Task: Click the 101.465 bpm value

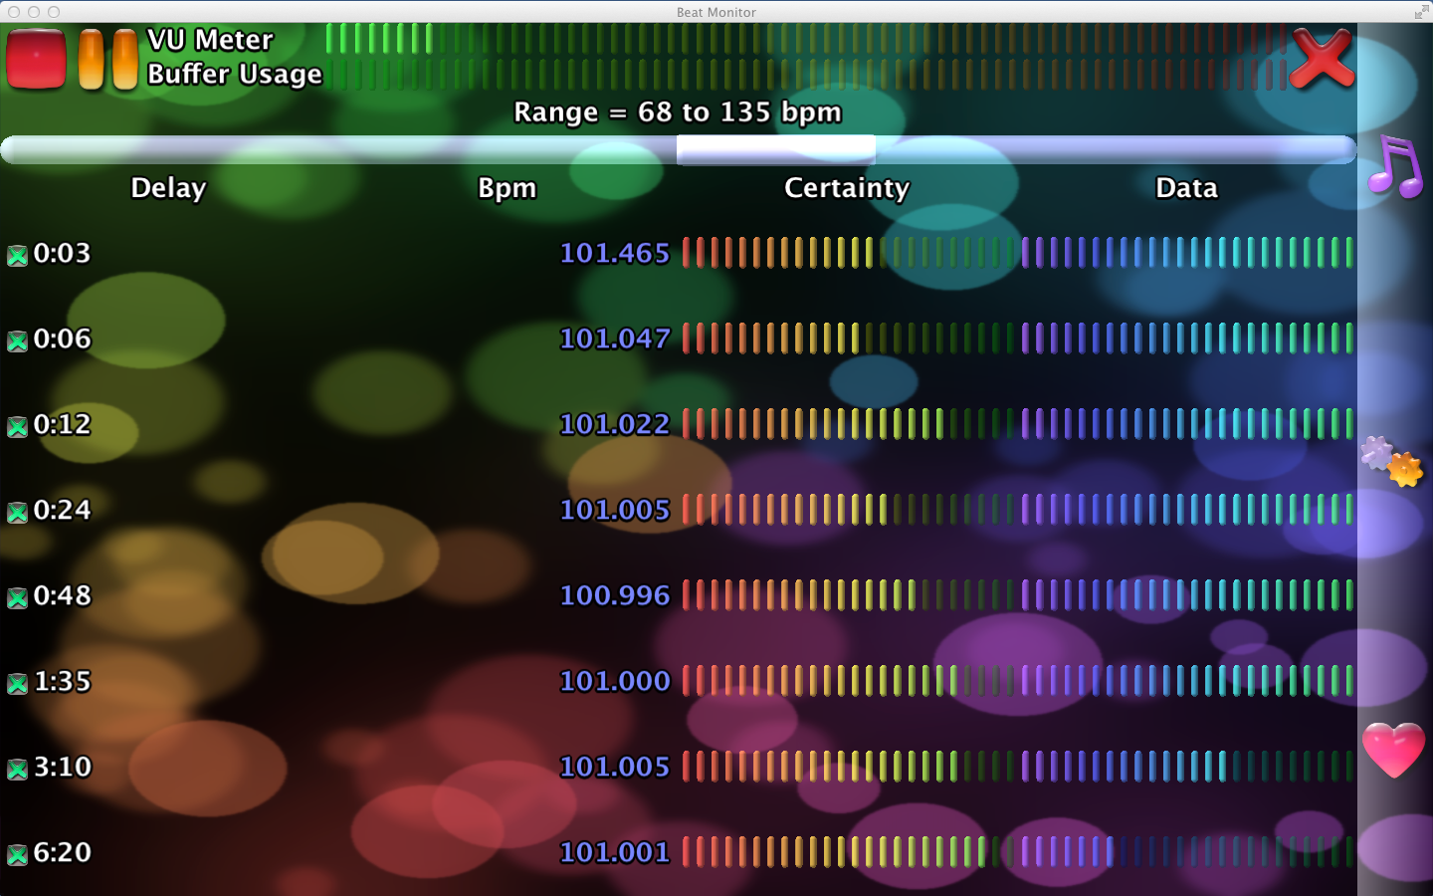Action: pyautogui.click(x=615, y=253)
